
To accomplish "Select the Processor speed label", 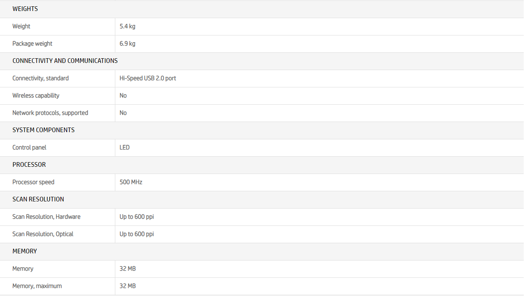I will [33, 182].
